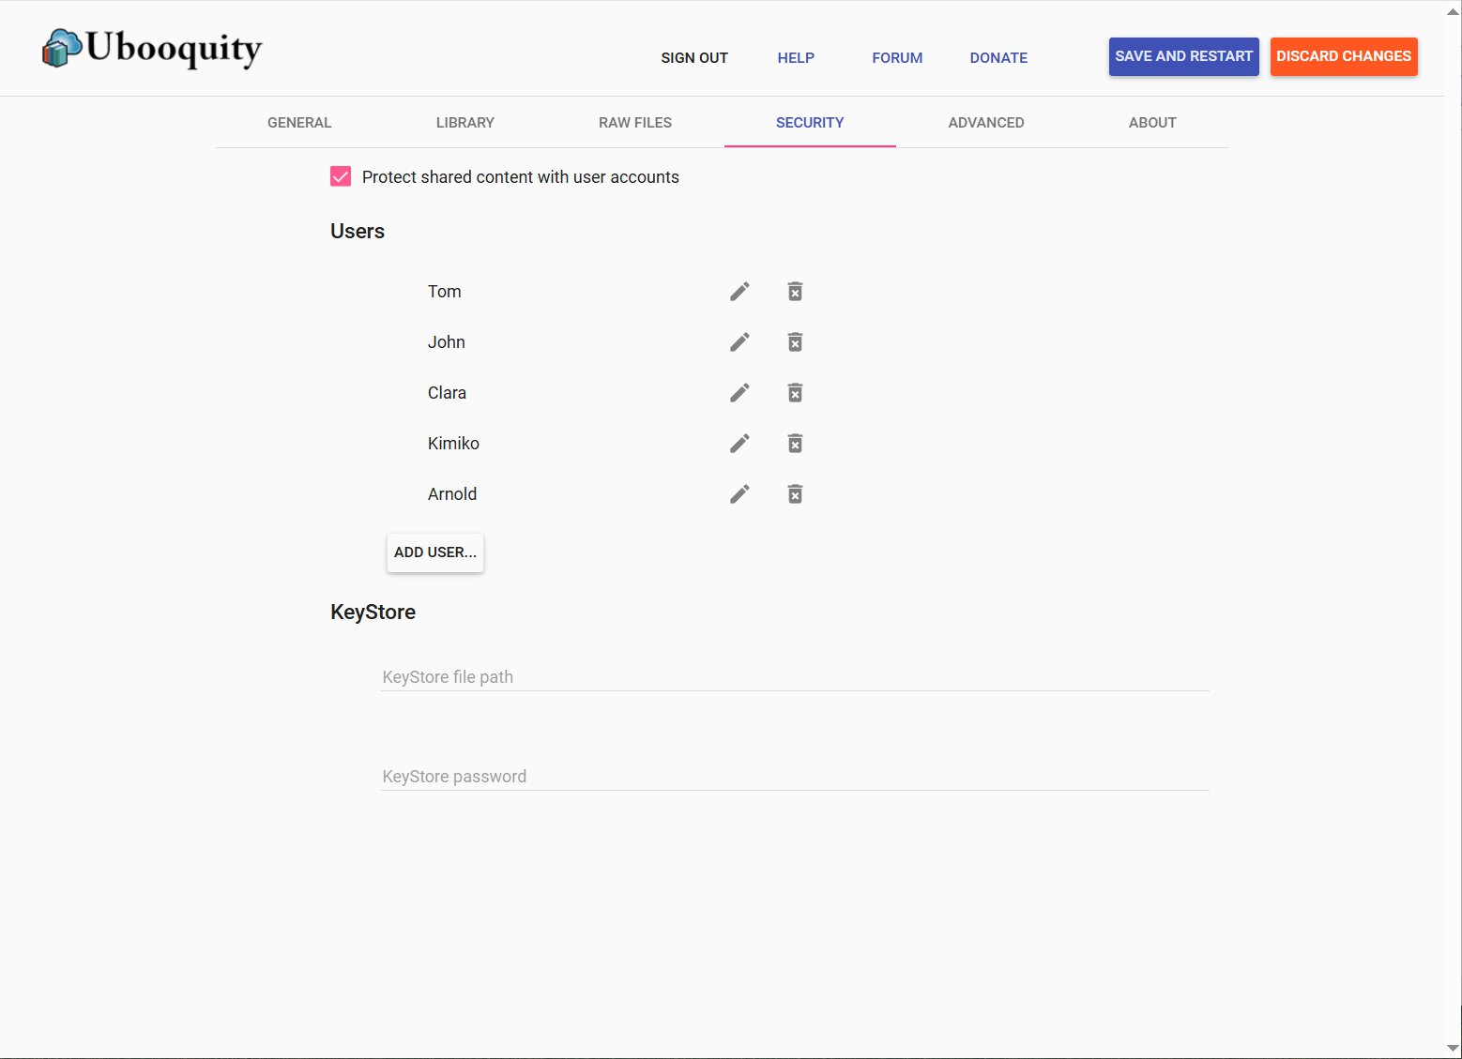Toggle Protect shared content with user accounts

(x=341, y=176)
